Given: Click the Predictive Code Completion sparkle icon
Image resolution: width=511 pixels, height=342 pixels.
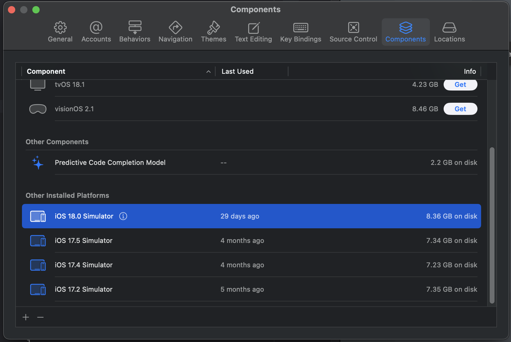Looking at the screenshot, I should pos(38,162).
